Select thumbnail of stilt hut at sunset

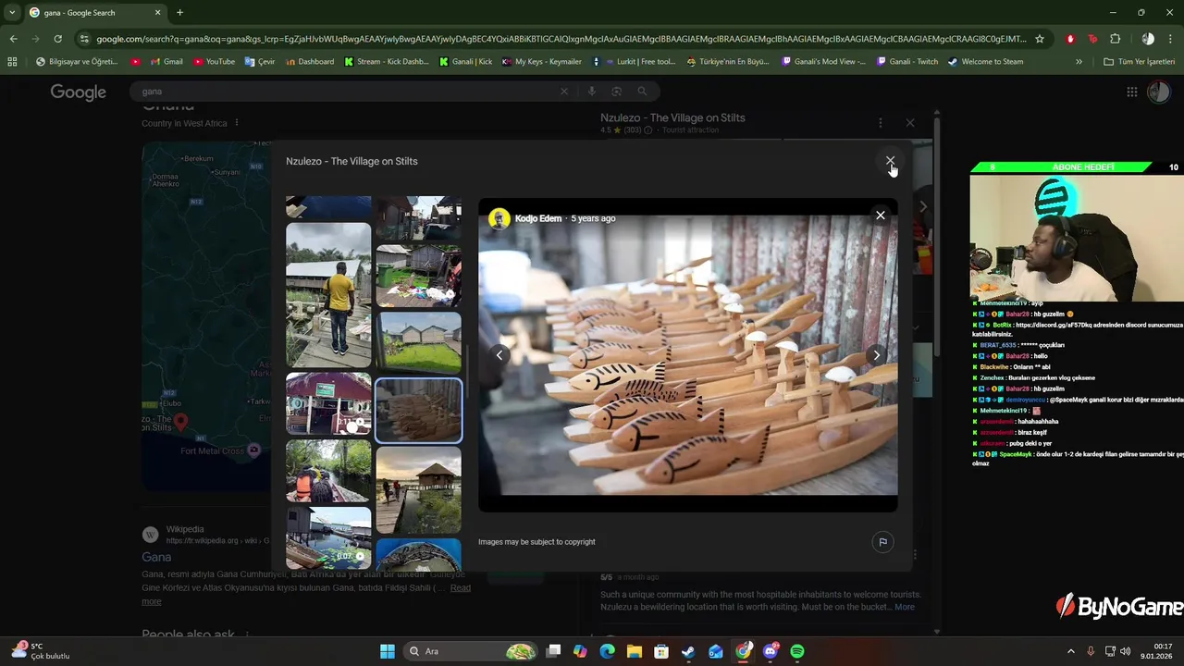pos(418,490)
